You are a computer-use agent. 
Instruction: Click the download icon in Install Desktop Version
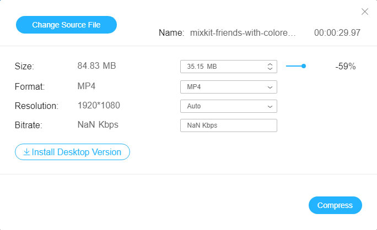coord(26,152)
